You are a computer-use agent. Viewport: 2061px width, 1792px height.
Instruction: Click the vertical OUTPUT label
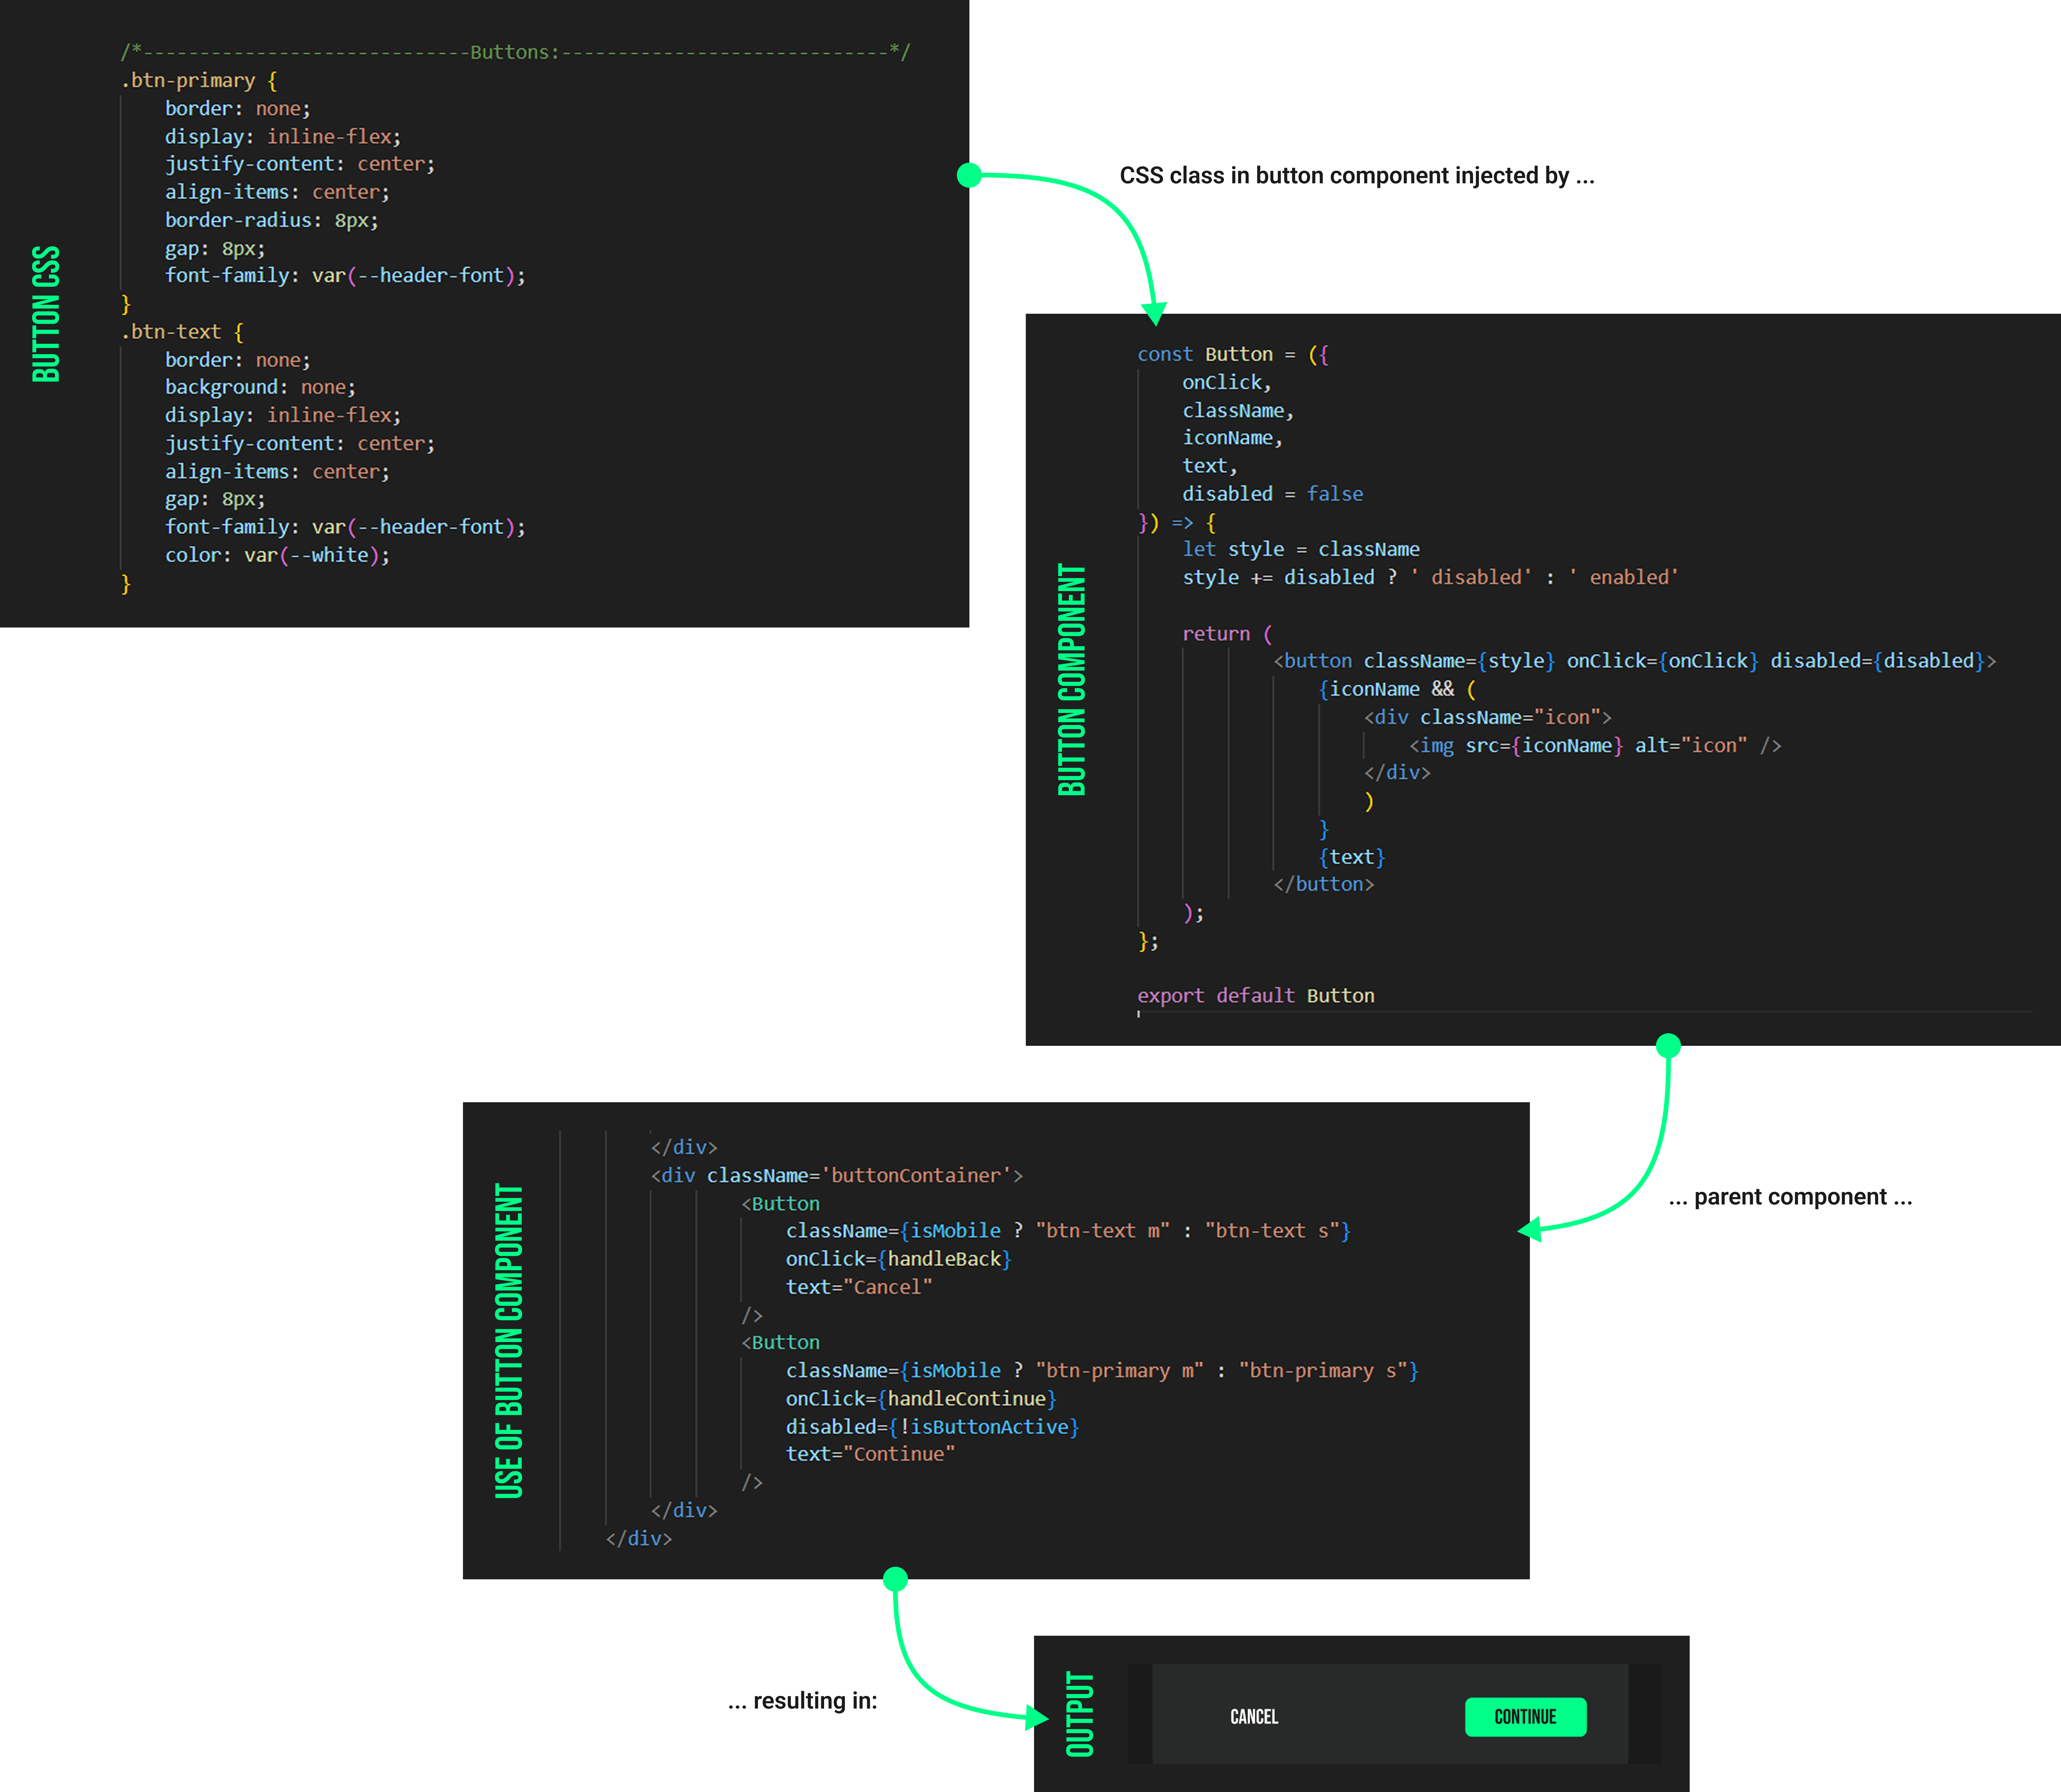(x=1080, y=1714)
